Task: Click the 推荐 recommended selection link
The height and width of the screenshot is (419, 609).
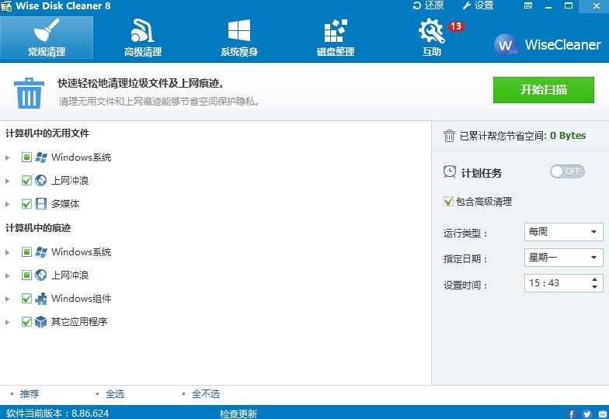Action: coord(30,394)
